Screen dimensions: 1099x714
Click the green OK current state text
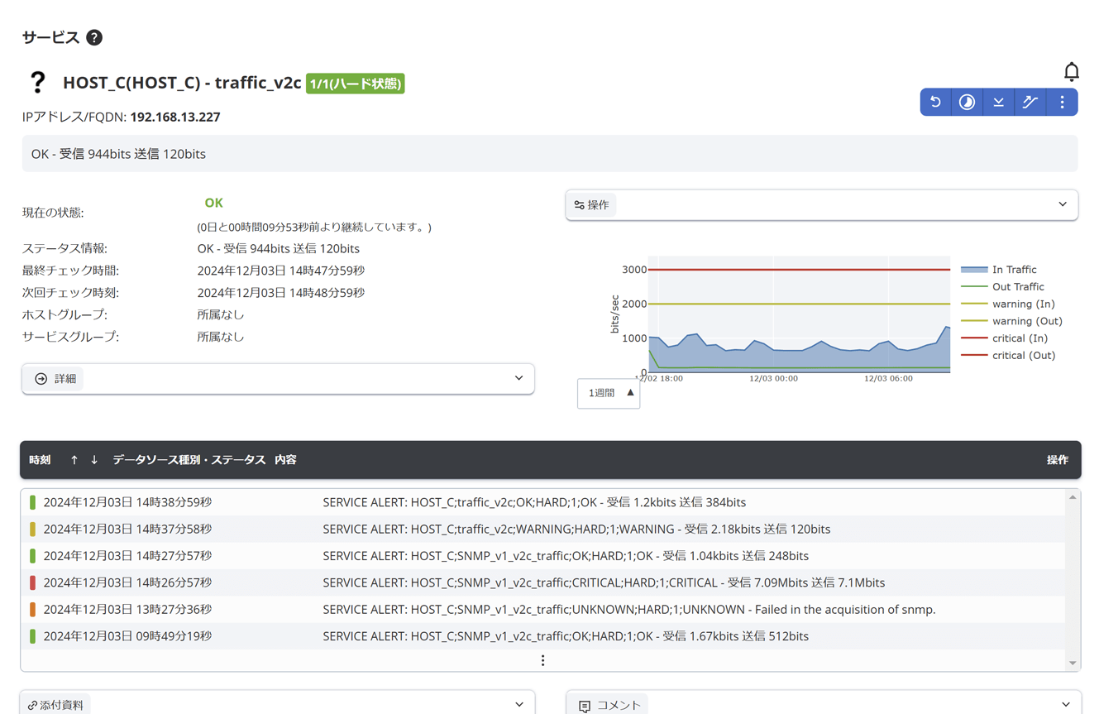click(213, 203)
